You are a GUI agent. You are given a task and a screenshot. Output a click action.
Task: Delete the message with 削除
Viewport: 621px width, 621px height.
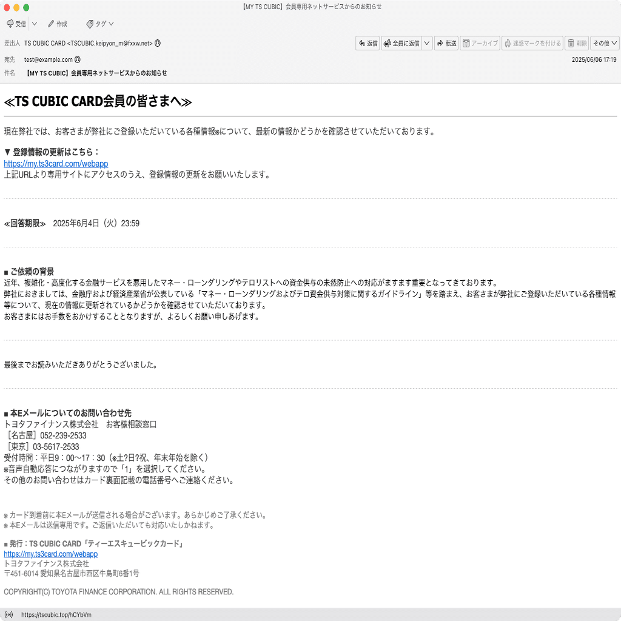click(577, 43)
